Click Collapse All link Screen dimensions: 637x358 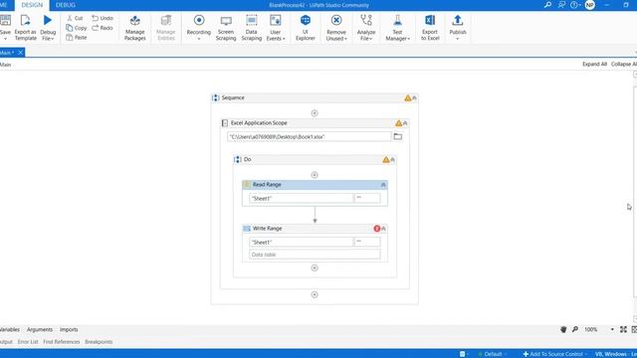click(624, 64)
